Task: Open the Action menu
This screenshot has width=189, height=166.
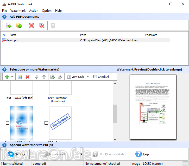Action: [x=34, y=11]
